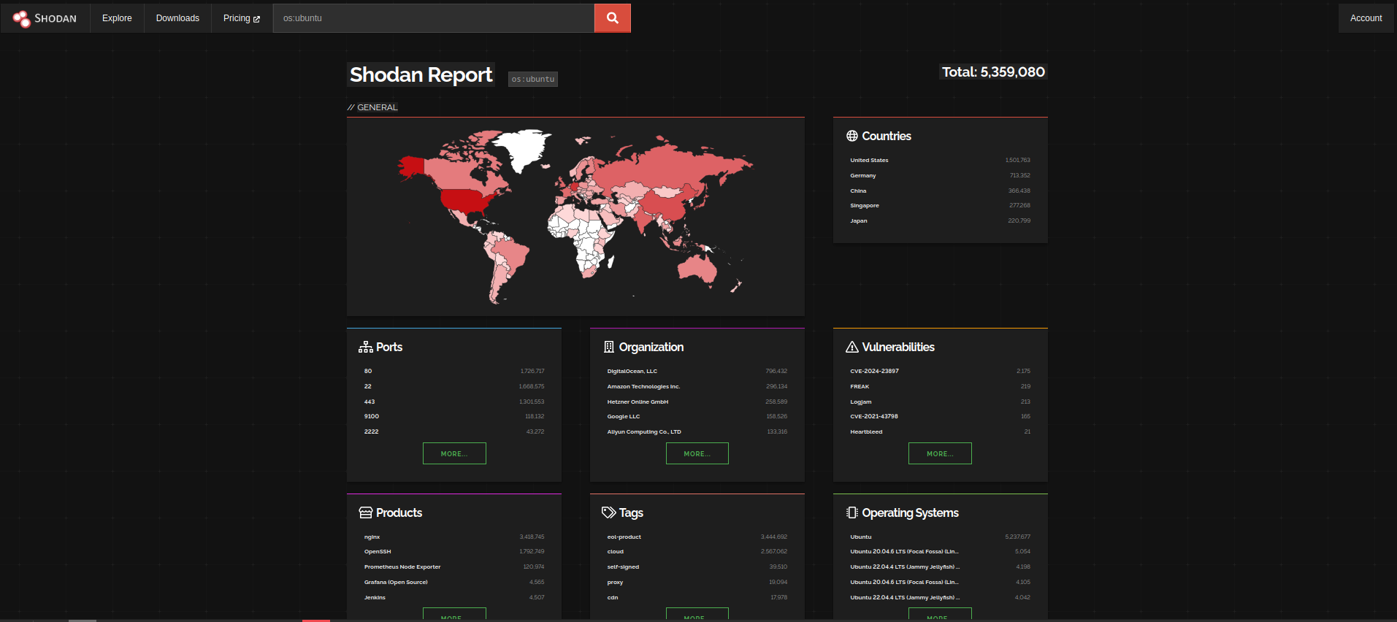Select port 443 row
This screenshot has width=1397, height=622.
[x=454, y=402]
